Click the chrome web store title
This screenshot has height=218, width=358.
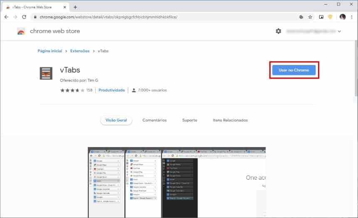coord(55,31)
